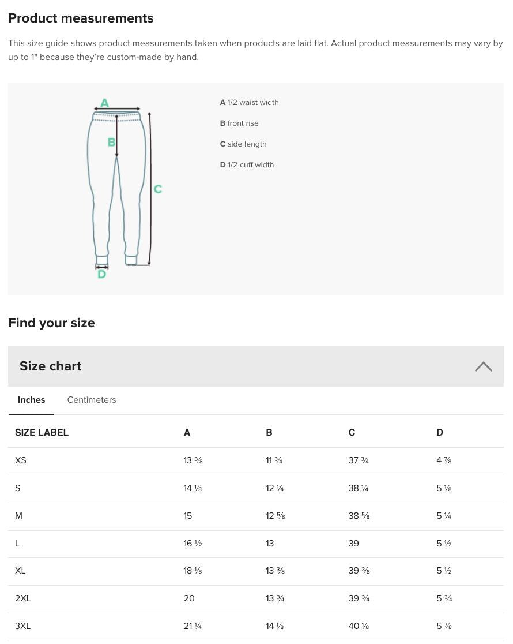Click the letter C side length marker
Screen dimensions: 513x644
click(x=157, y=189)
